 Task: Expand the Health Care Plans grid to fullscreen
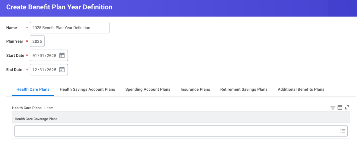point(347,107)
